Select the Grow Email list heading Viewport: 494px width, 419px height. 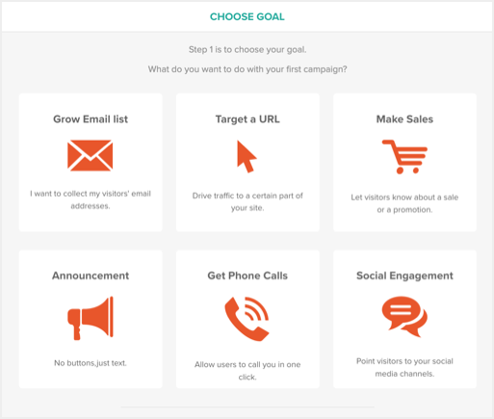(91, 119)
